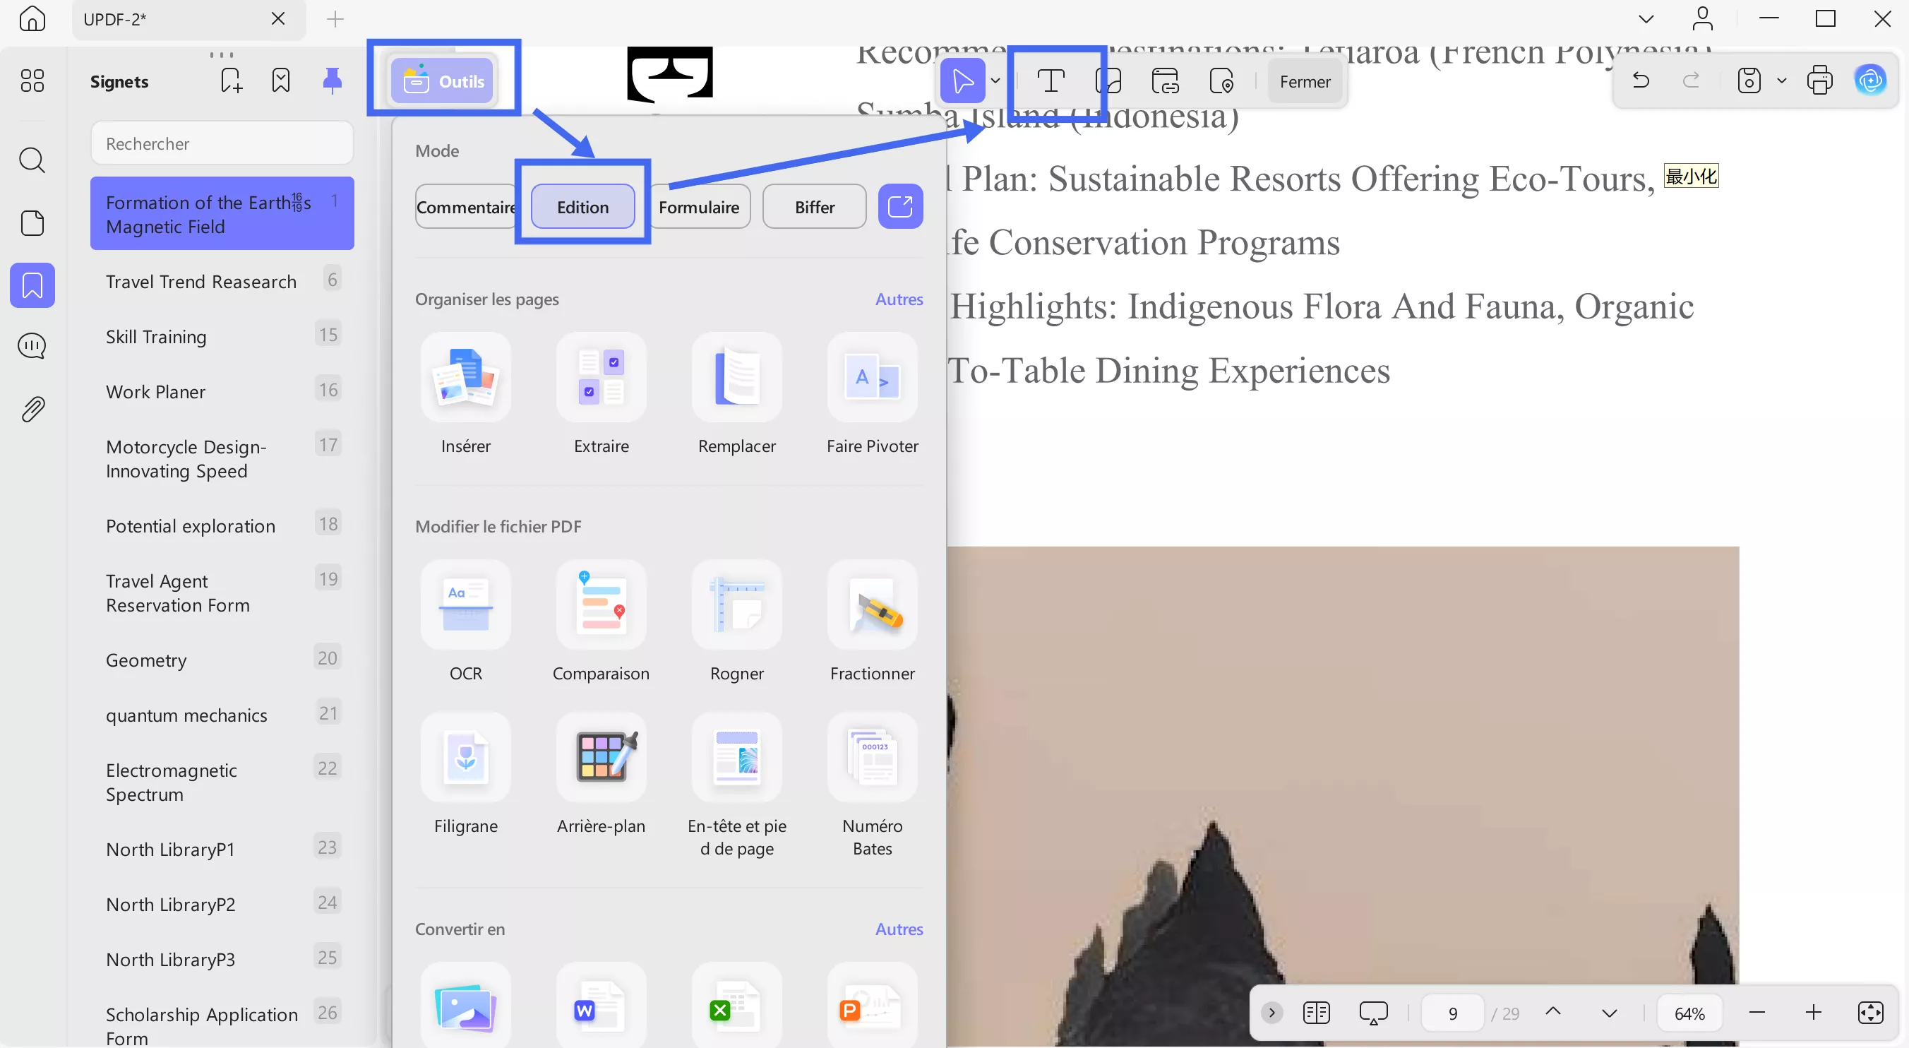1909x1048 pixels.
Task: Open the comments list icon in the sidebar
Action: 32,346
